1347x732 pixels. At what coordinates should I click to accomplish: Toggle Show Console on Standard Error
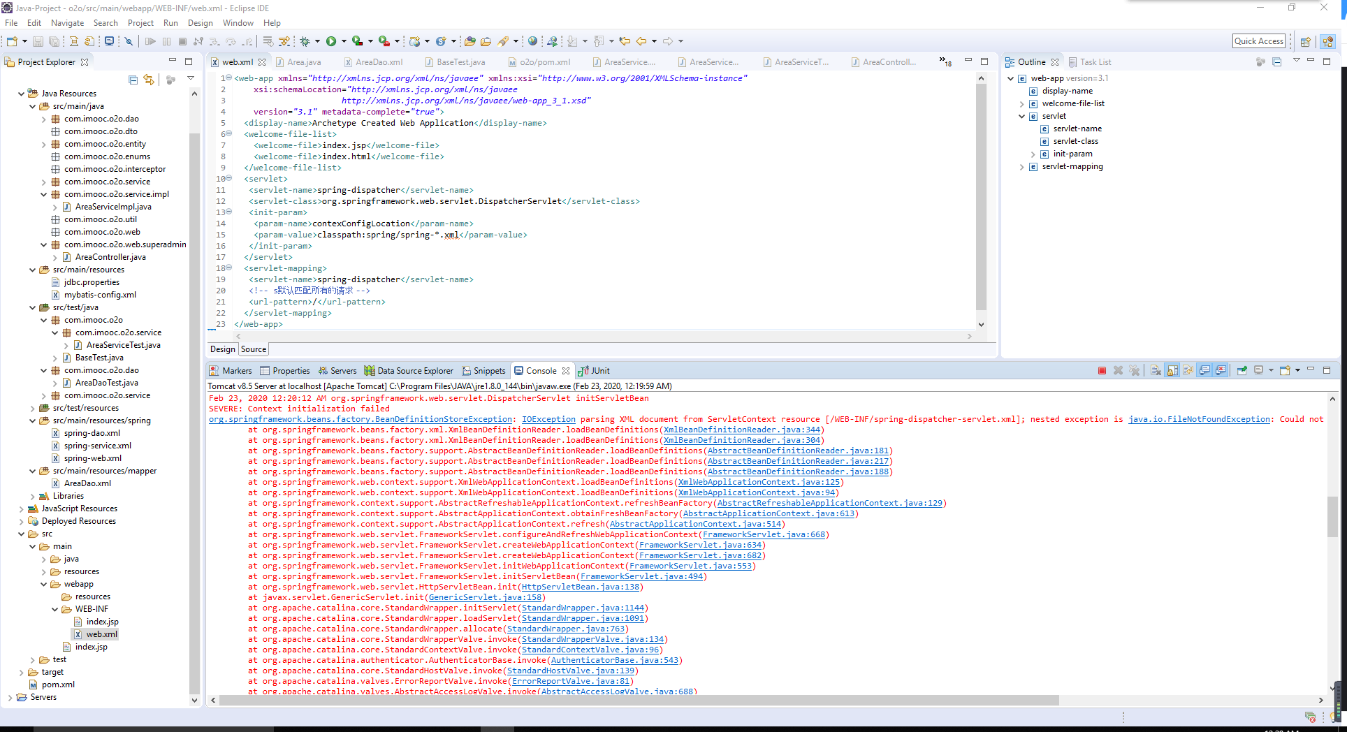[x=1221, y=371]
